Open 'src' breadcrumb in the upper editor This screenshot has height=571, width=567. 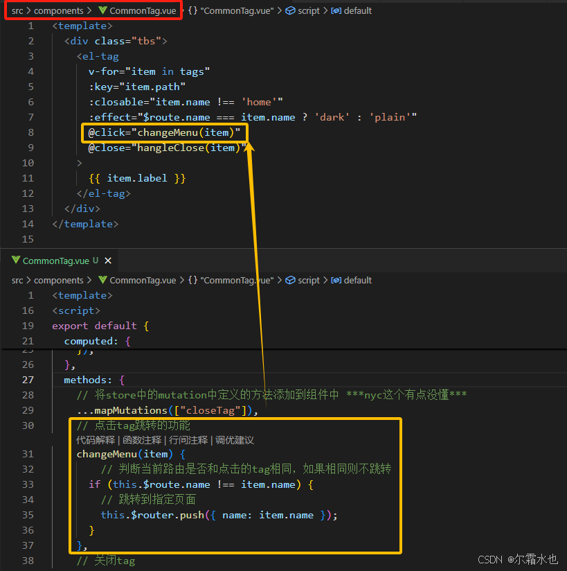pyautogui.click(x=17, y=11)
